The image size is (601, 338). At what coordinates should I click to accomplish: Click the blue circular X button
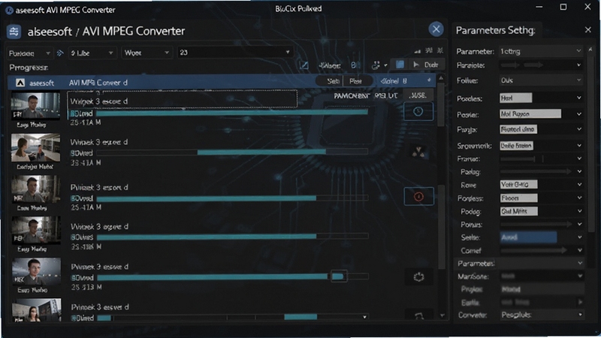[x=436, y=29]
